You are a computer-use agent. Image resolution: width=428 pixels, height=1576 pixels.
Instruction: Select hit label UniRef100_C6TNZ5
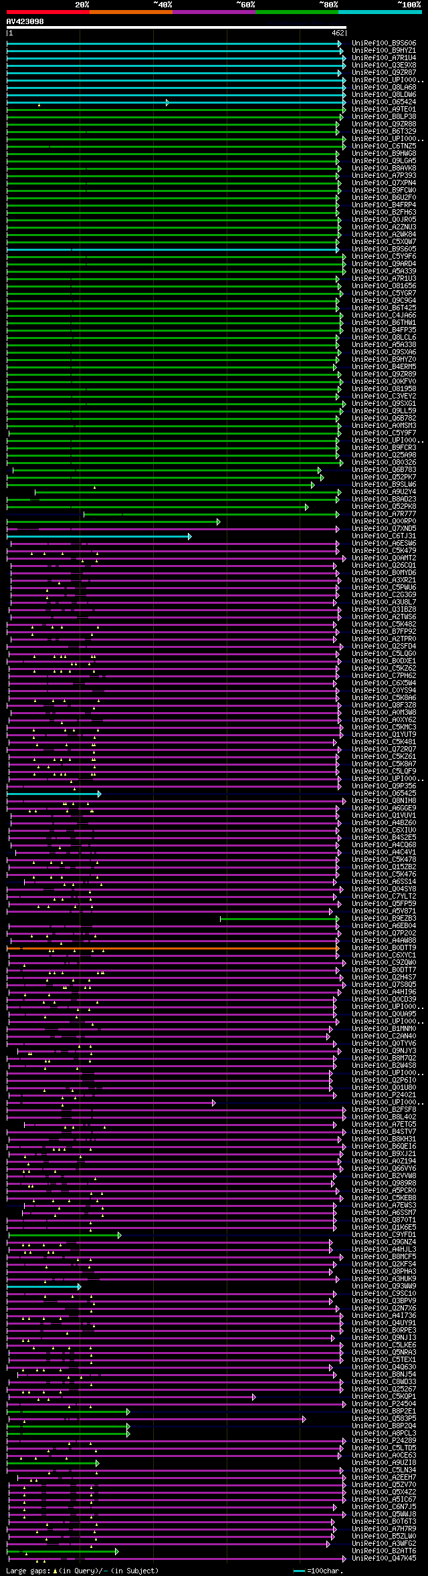(384, 146)
